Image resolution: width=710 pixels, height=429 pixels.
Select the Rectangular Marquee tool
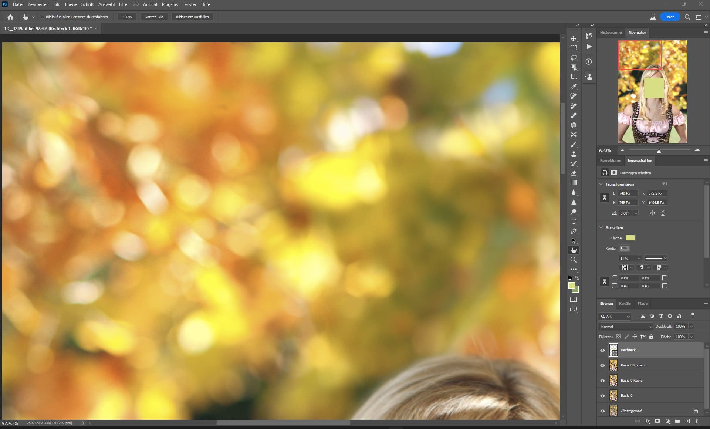click(x=574, y=48)
